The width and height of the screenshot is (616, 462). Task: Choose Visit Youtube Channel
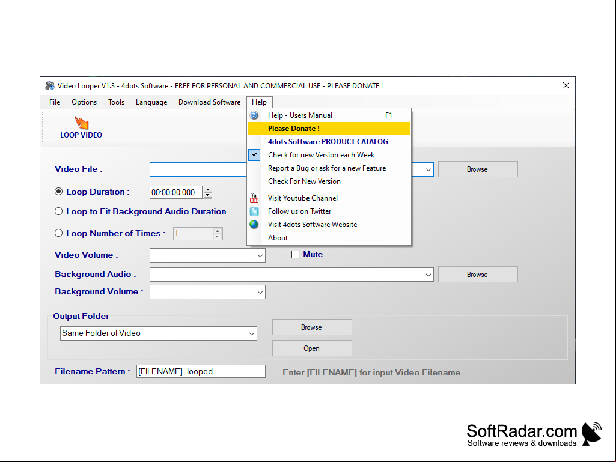pos(329,198)
